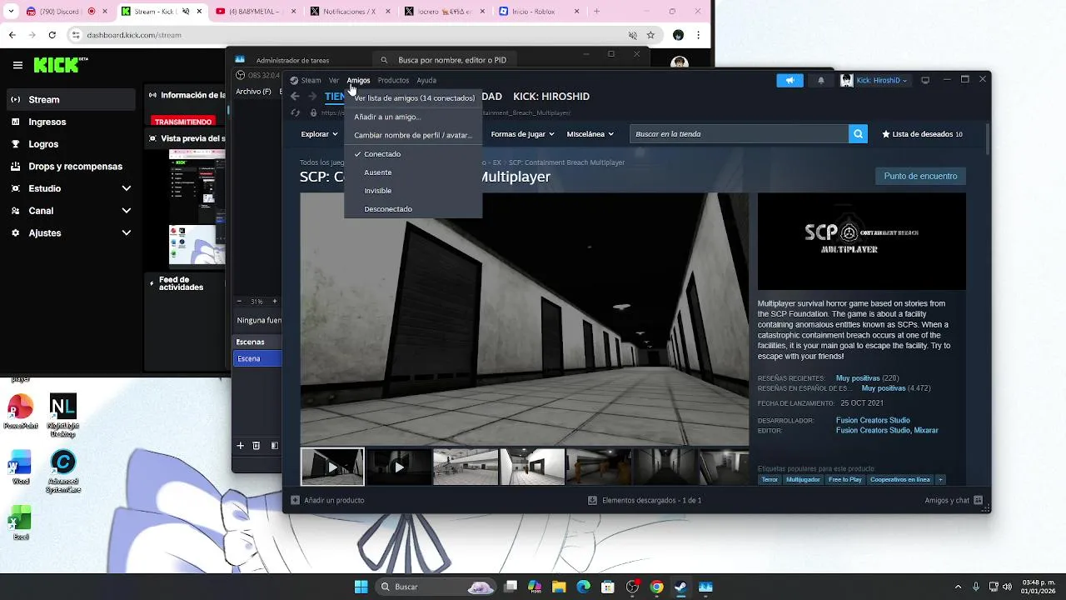Open Excel desktop shortcut

[x=21, y=522]
